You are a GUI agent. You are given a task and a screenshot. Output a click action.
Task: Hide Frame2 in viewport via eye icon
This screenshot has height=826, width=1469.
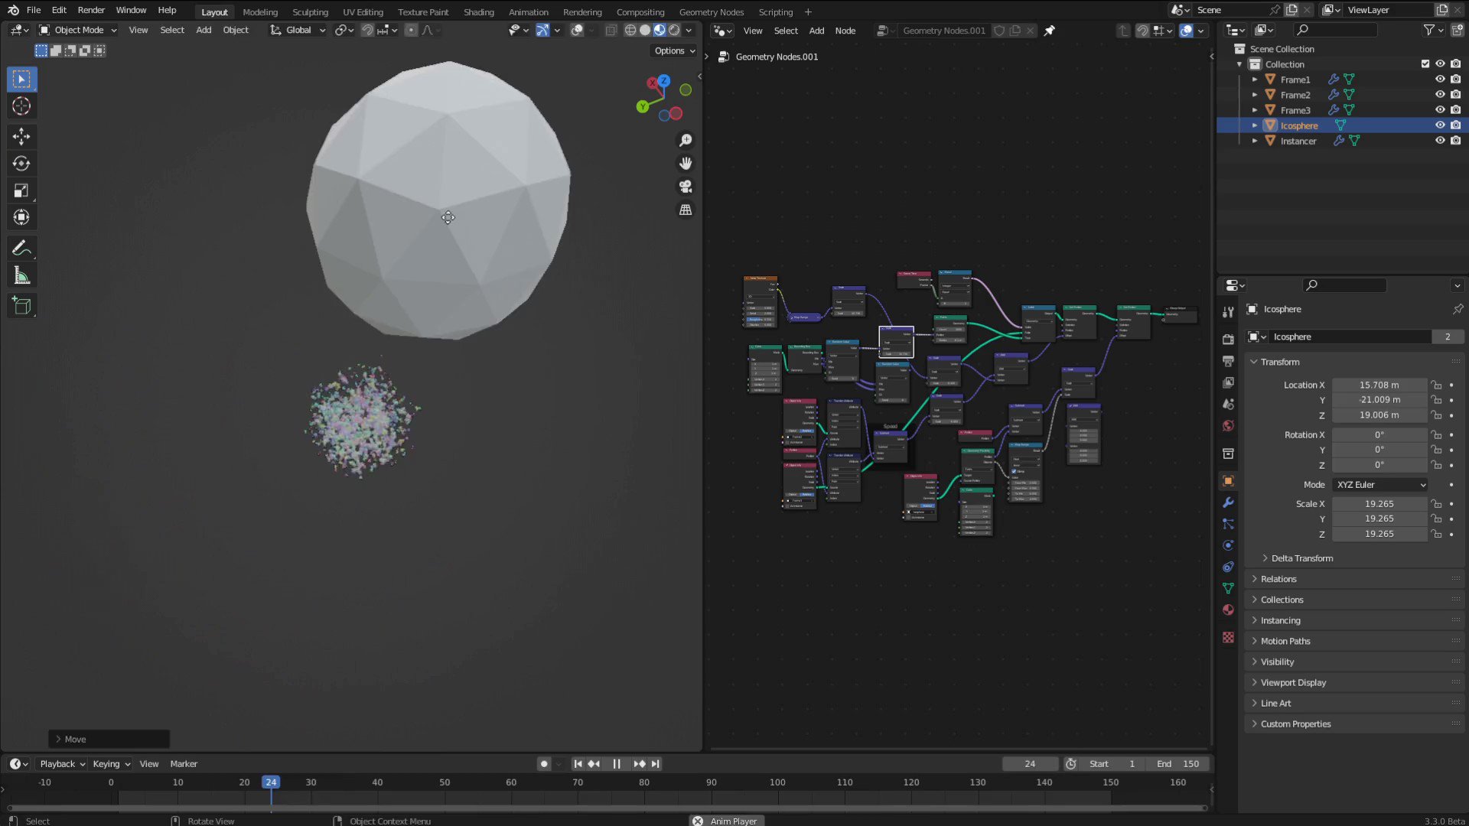[x=1439, y=95]
